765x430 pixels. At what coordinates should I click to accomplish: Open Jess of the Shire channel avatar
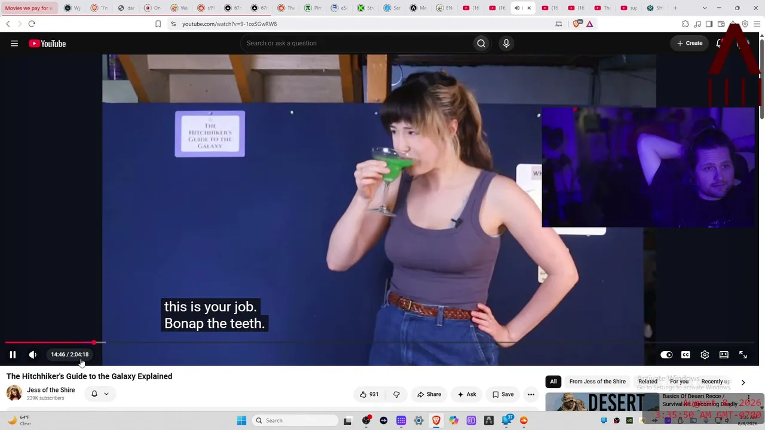coord(14,393)
